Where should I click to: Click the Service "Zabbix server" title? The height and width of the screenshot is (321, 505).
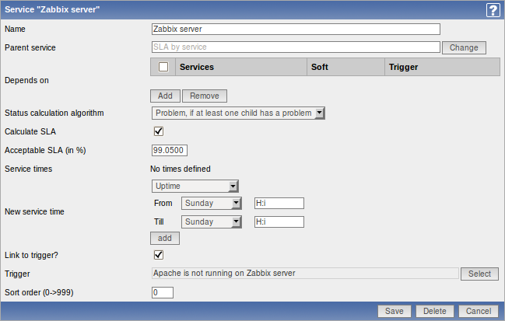click(52, 9)
